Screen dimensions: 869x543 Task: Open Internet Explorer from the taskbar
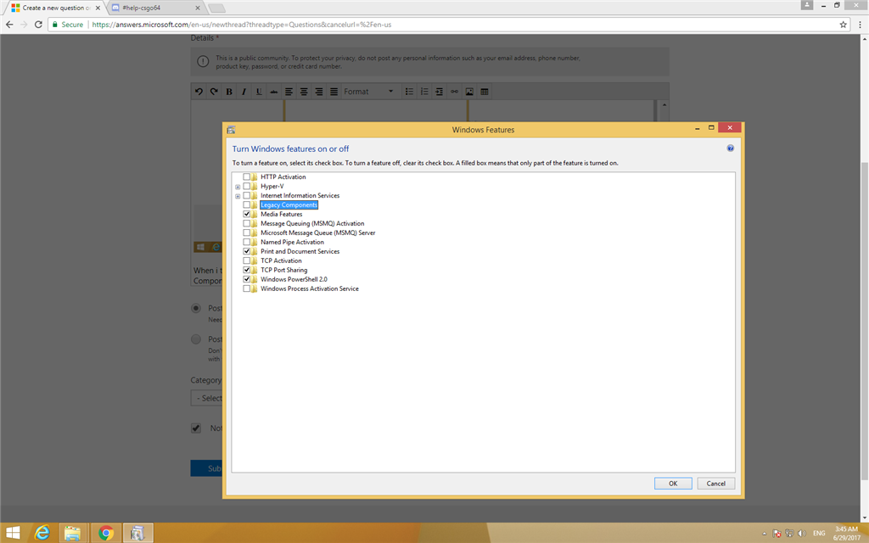(x=42, y=533)
